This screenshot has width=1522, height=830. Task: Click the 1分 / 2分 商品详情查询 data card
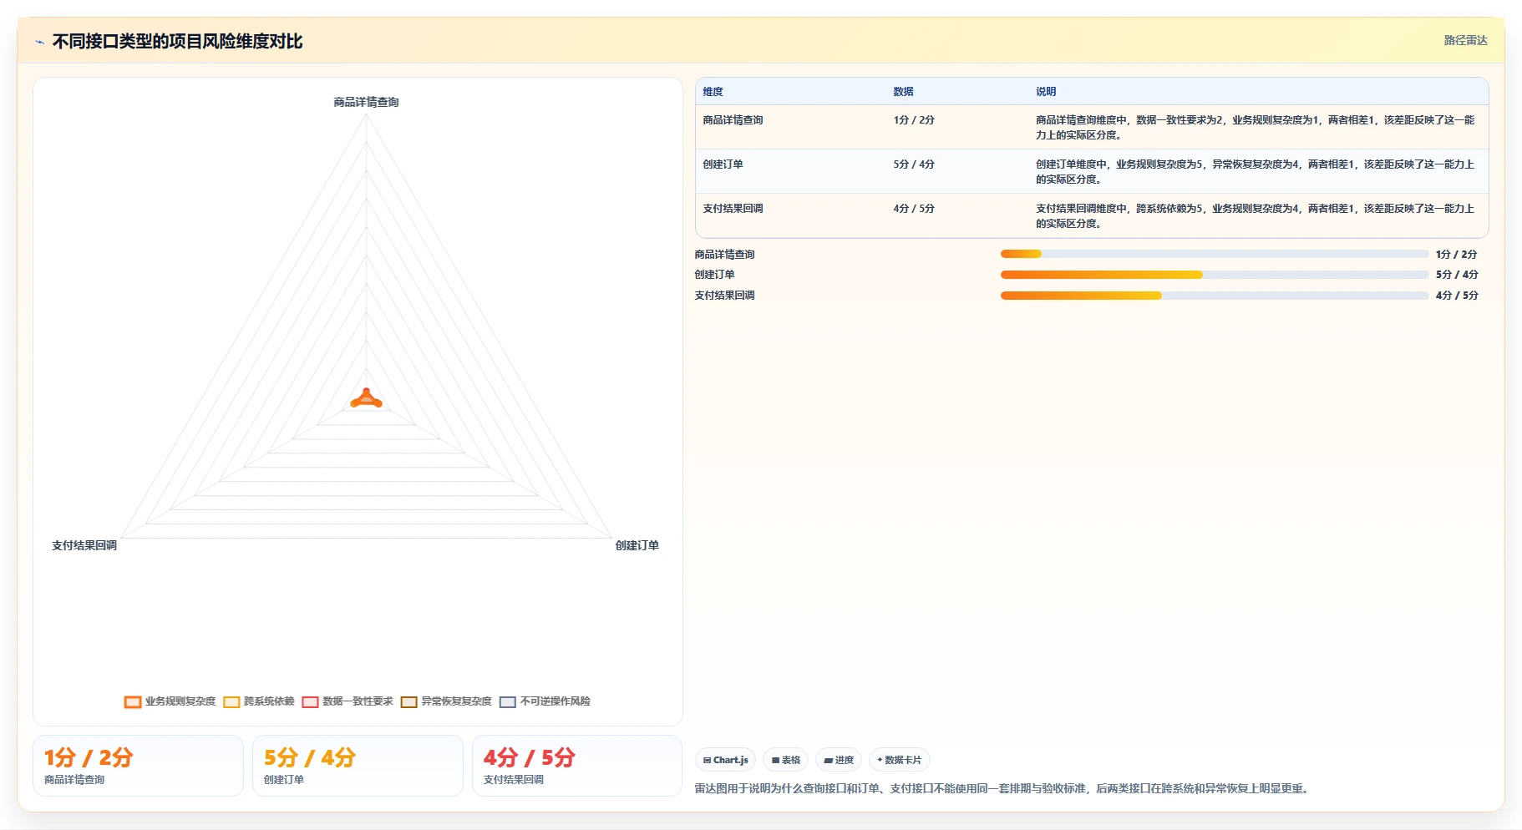click(x=138, y=766)
